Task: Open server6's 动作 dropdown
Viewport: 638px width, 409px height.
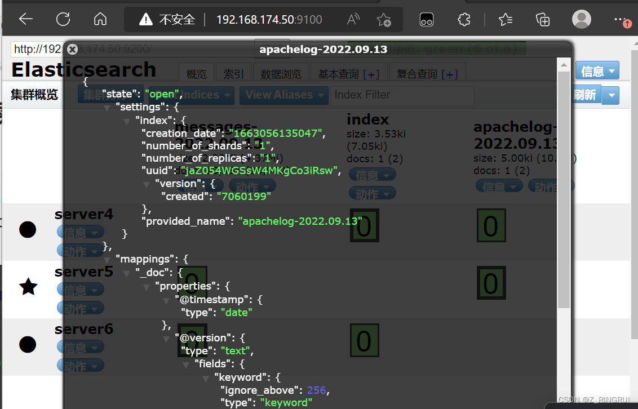Action: coord(81,366)
